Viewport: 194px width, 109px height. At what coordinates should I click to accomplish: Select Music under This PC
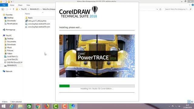pyautogui.click(x=9, y=48)
